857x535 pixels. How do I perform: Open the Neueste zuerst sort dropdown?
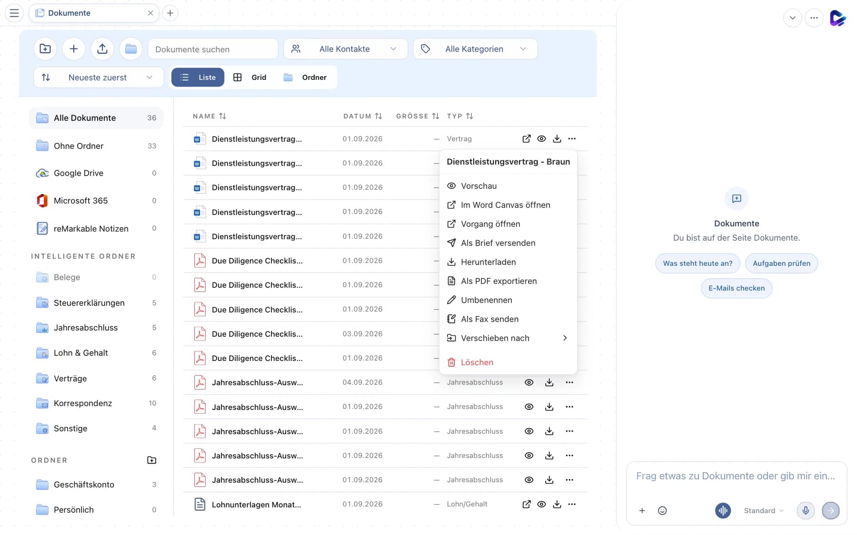click(99, 77)
